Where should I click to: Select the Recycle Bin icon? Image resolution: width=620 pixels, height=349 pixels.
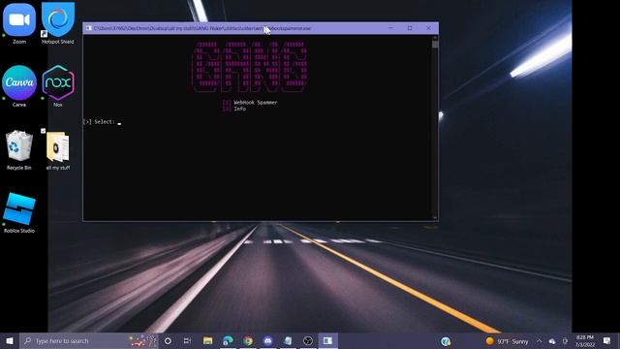click(19, 150)
